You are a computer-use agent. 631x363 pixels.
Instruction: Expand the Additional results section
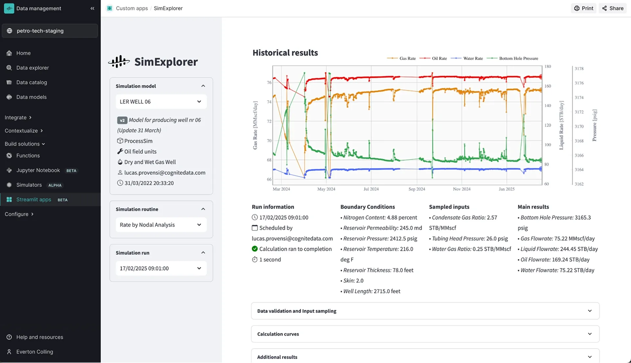[x=425, y=357]
